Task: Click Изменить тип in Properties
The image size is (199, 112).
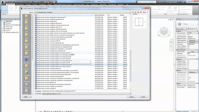Action: point(192,29)
